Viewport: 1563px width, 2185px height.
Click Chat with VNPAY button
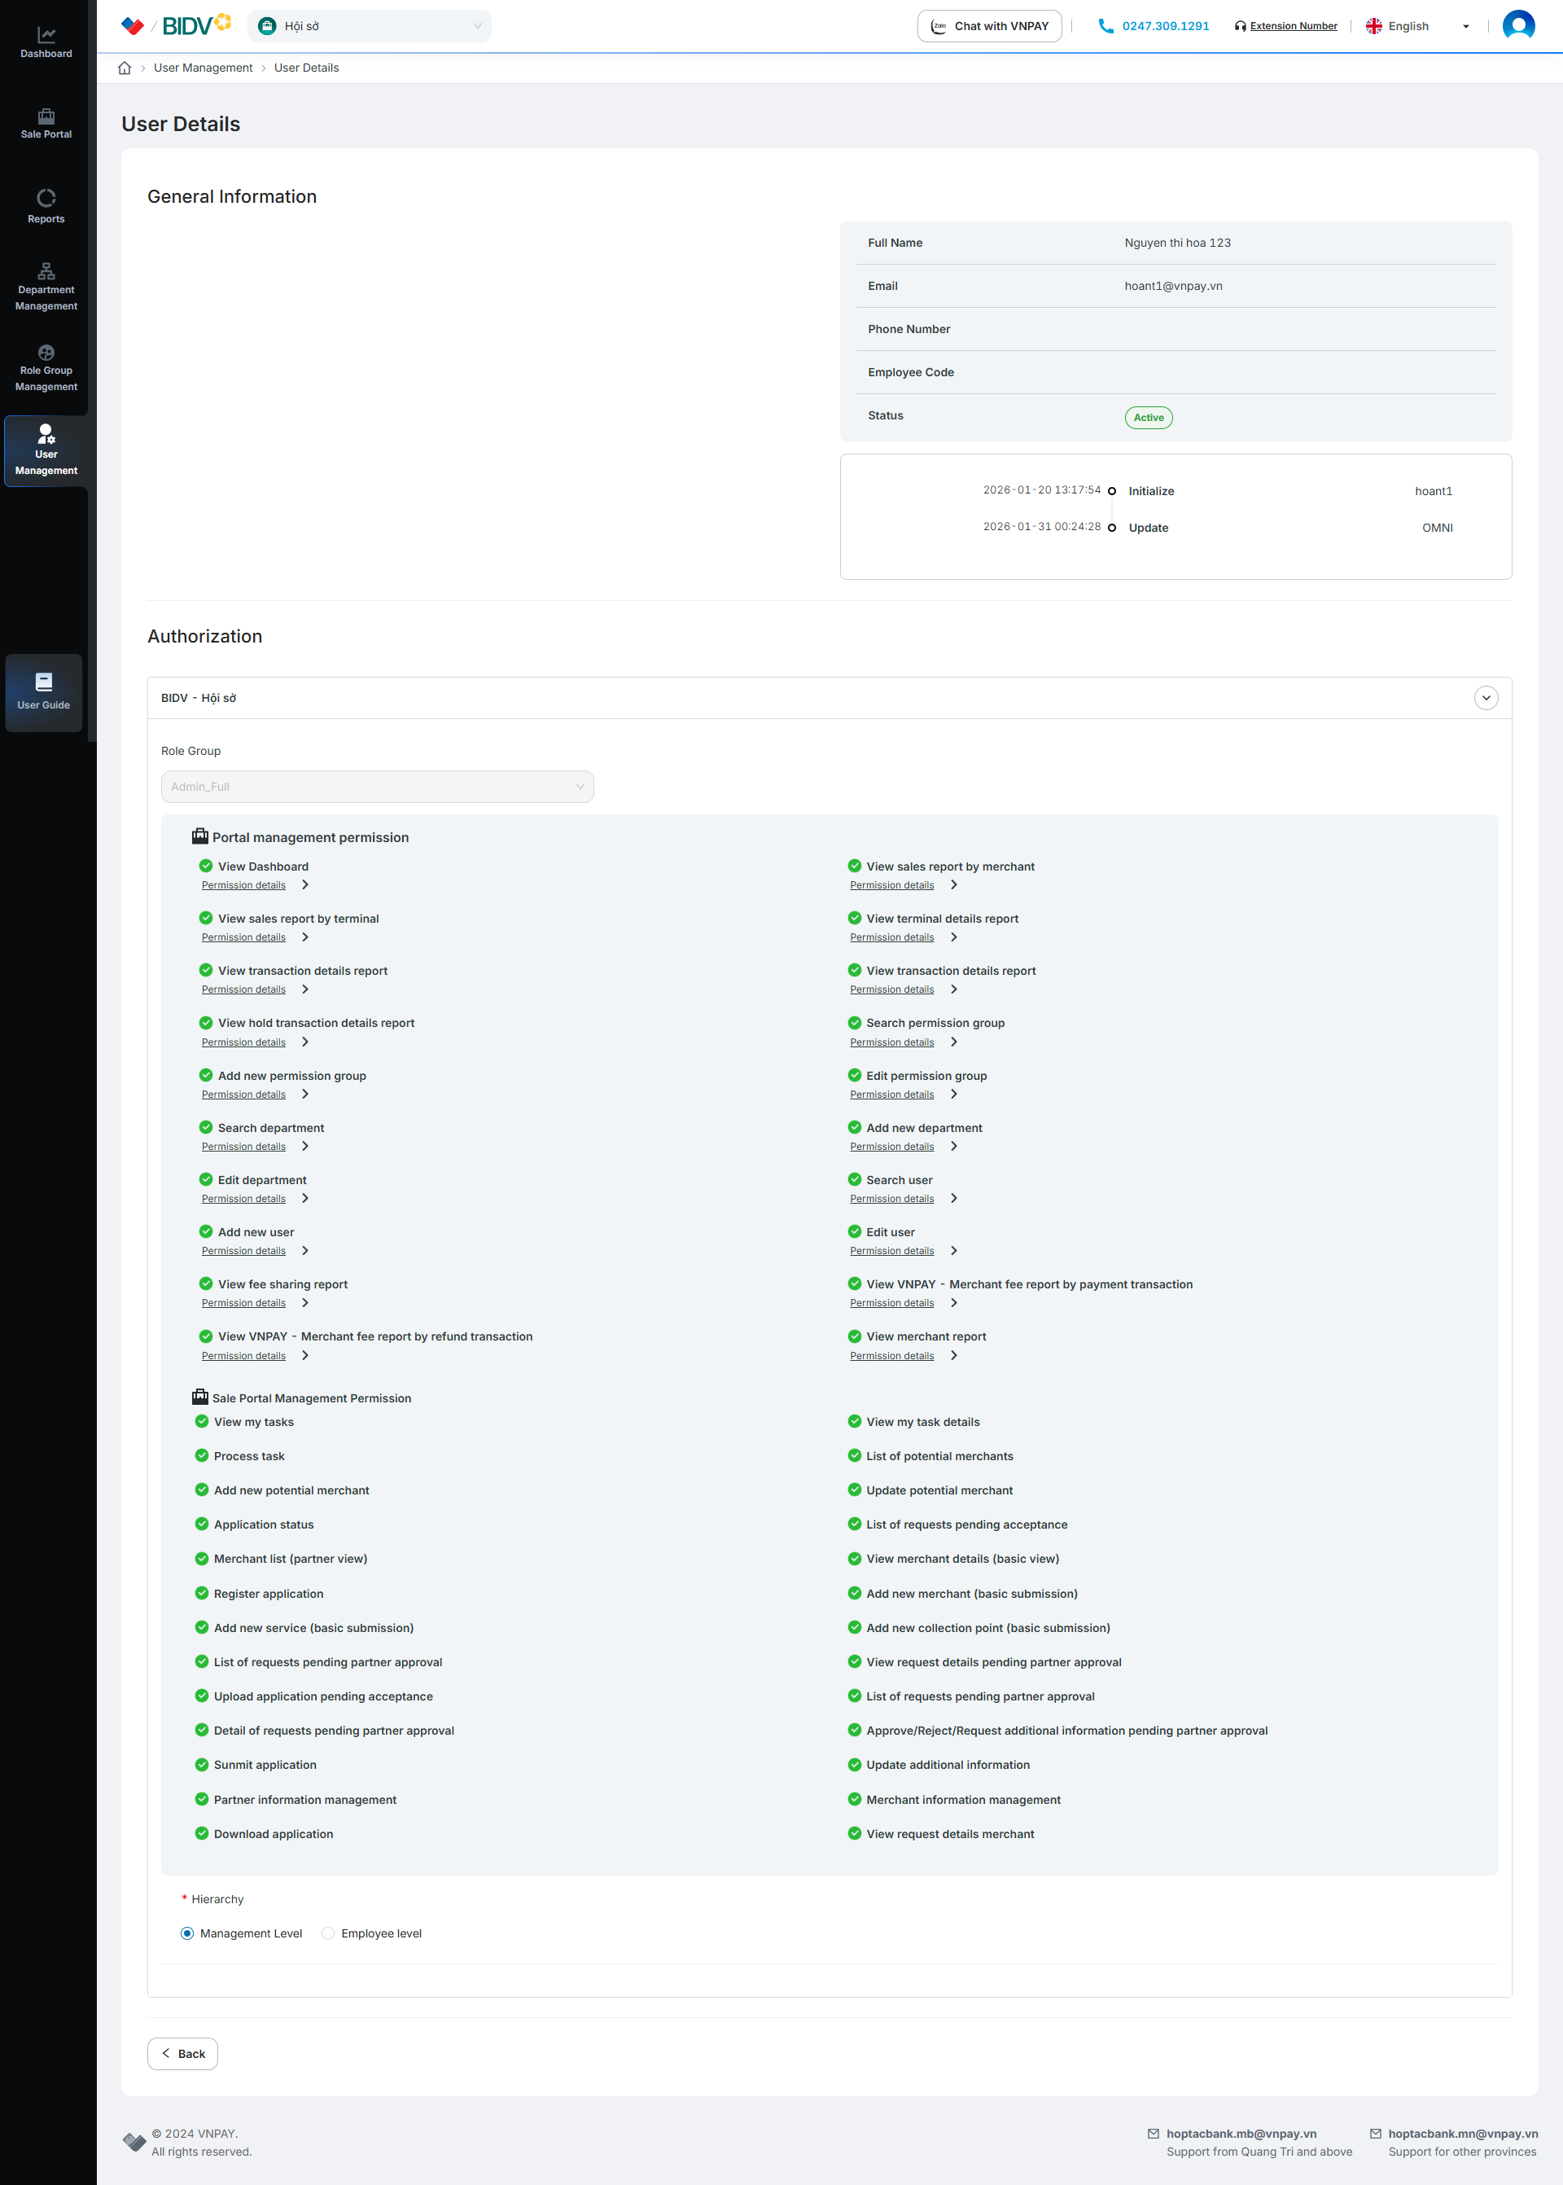pos(989,26)
